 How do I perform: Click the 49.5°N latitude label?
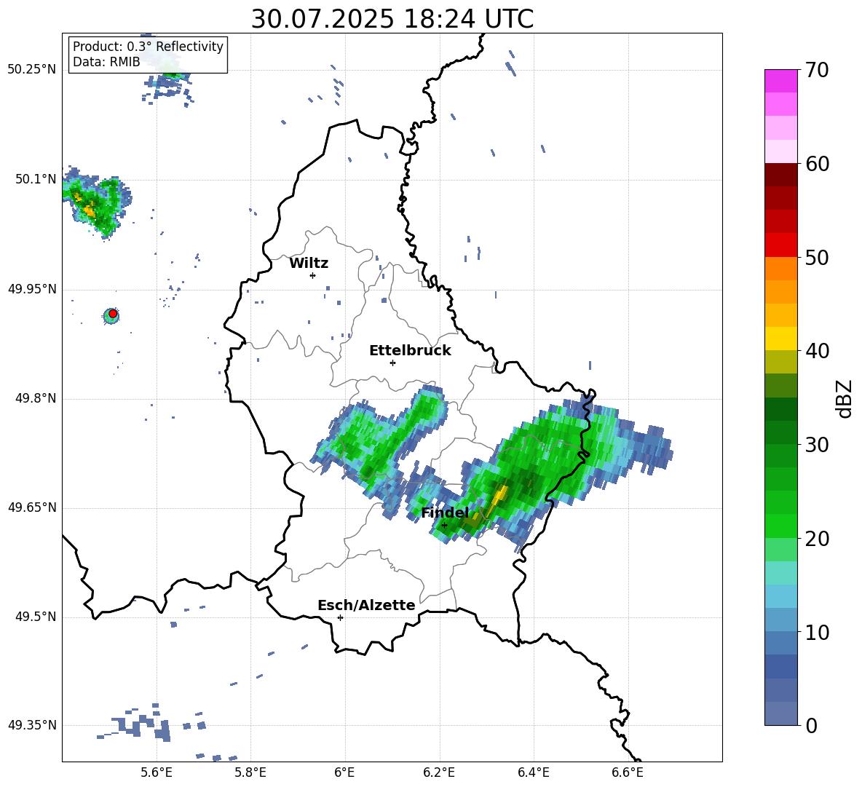pos(36,617)
